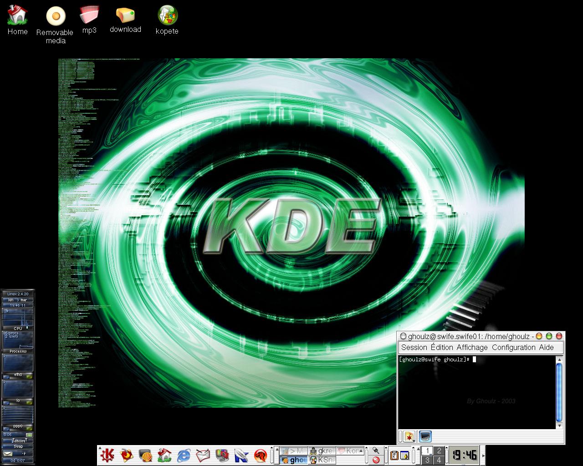This screenshot has height=466, width=583.
Task: Click the Konsole title bar text
Action: click(x=471, y=336)
